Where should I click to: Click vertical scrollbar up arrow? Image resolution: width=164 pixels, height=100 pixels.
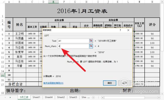[162, 2]
